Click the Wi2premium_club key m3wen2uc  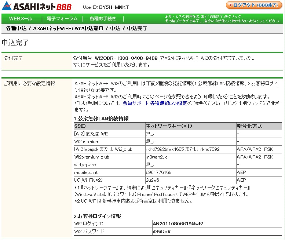click(x=157, y=157)
